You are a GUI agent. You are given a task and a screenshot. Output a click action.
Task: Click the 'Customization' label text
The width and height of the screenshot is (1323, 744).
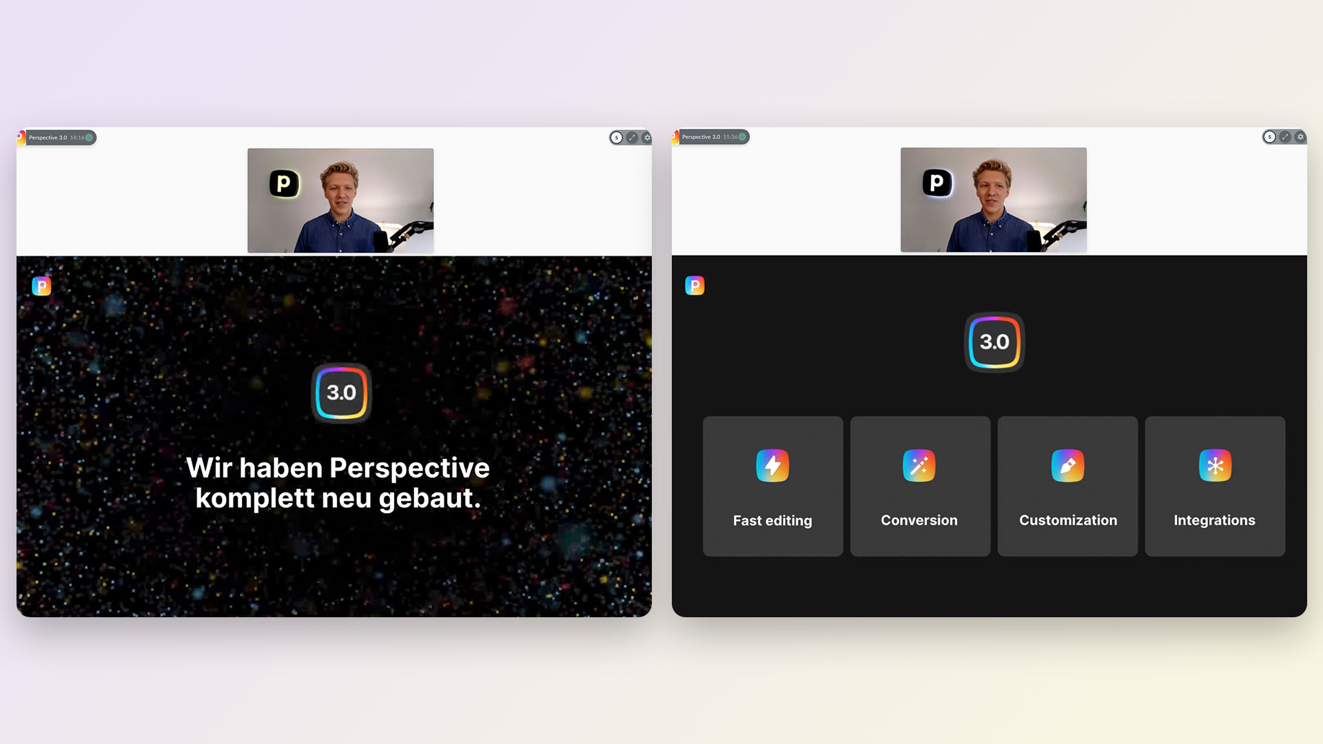click(1068, 520)
